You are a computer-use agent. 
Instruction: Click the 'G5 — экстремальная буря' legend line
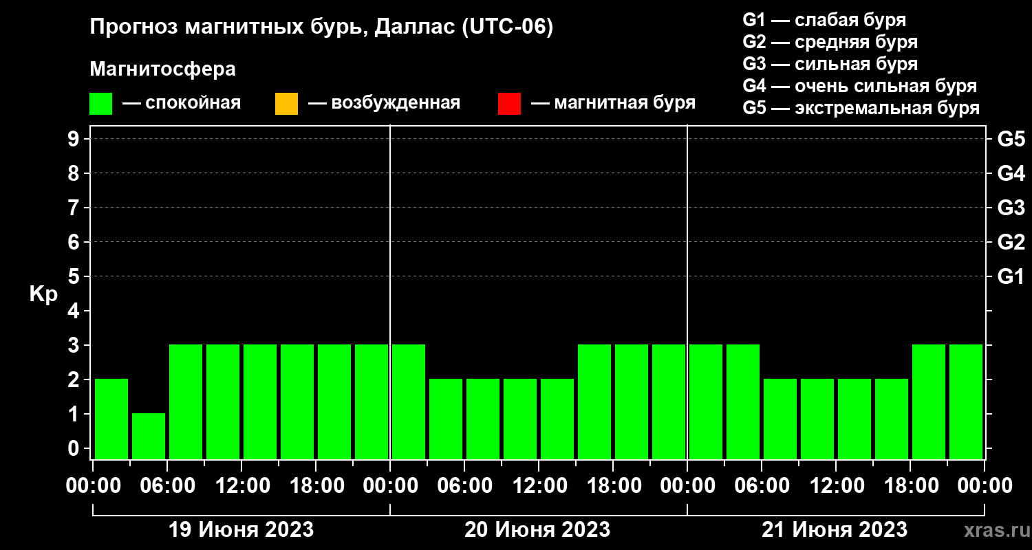click(861, 108)
